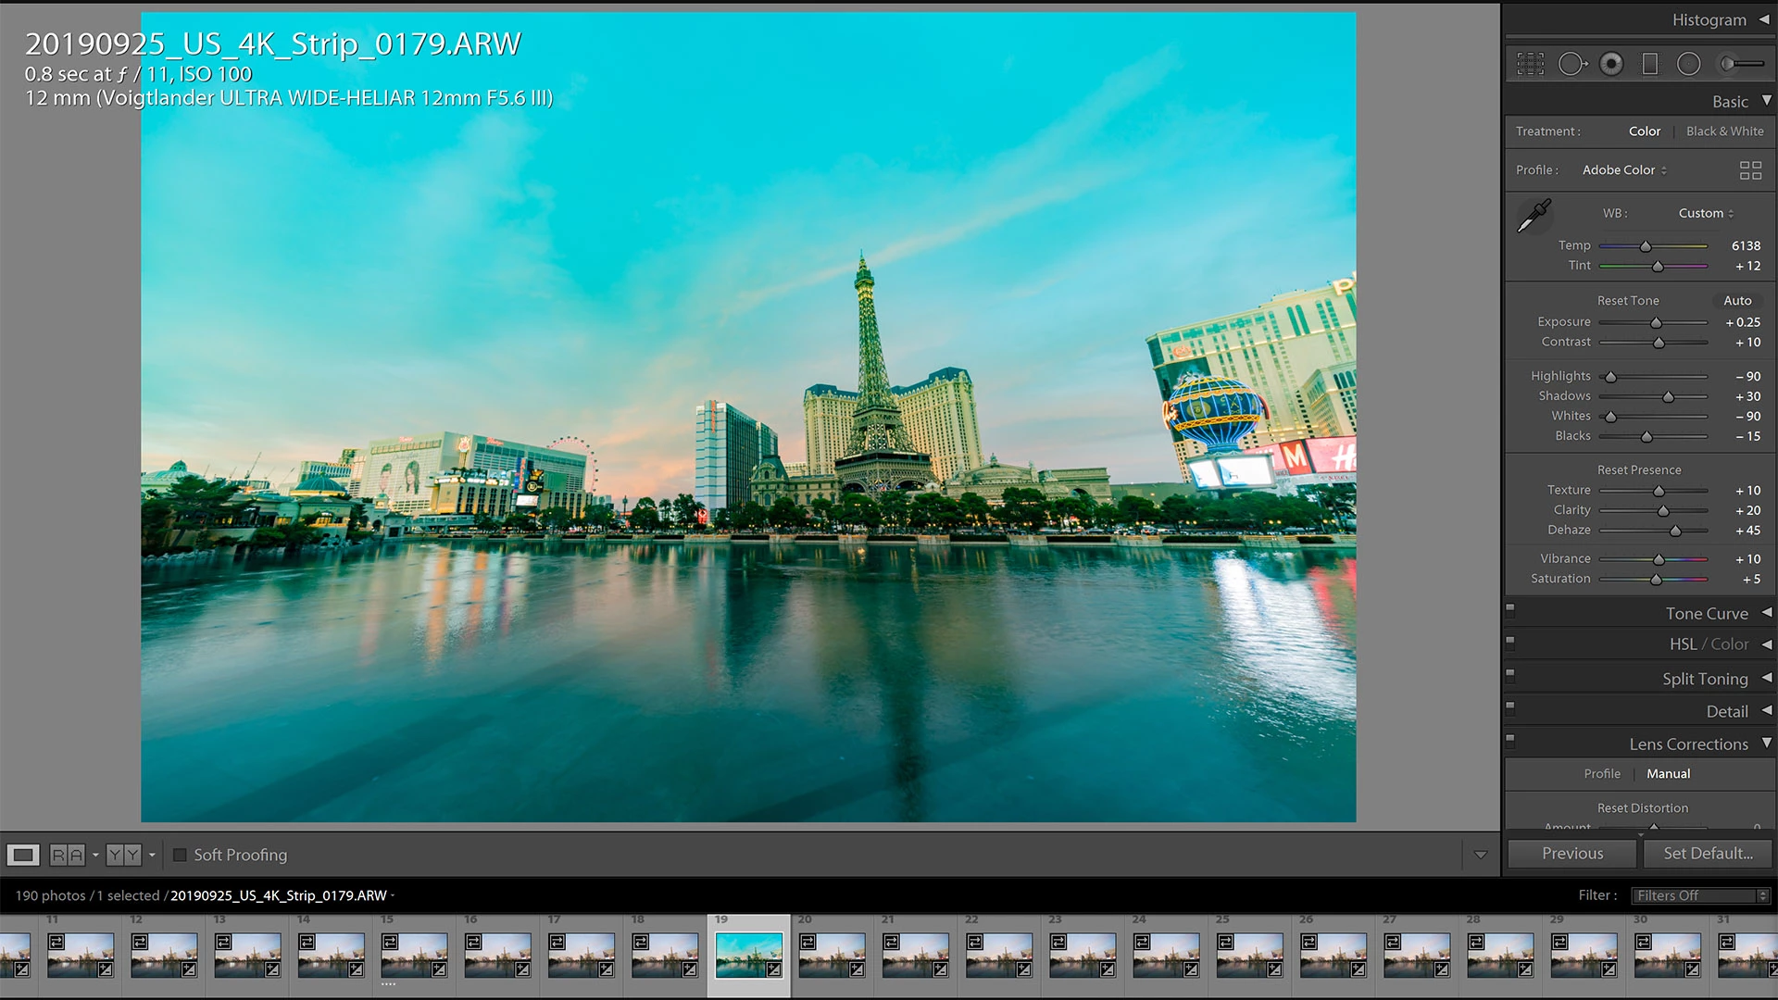The width and height of the screenshot is (1778, 1000).
Task: Pick the White Balance eyedropper
Action: pyautogui.click(x=1534, y=216)
